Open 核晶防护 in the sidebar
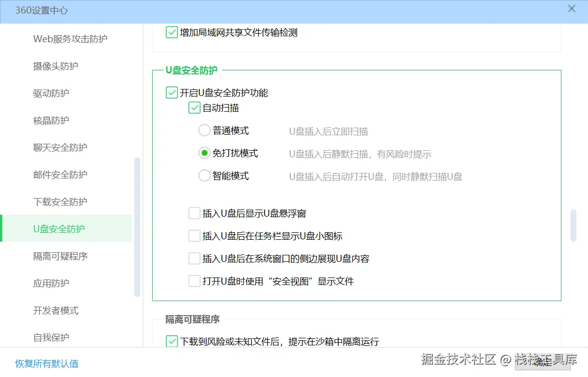 coord(51,121)
